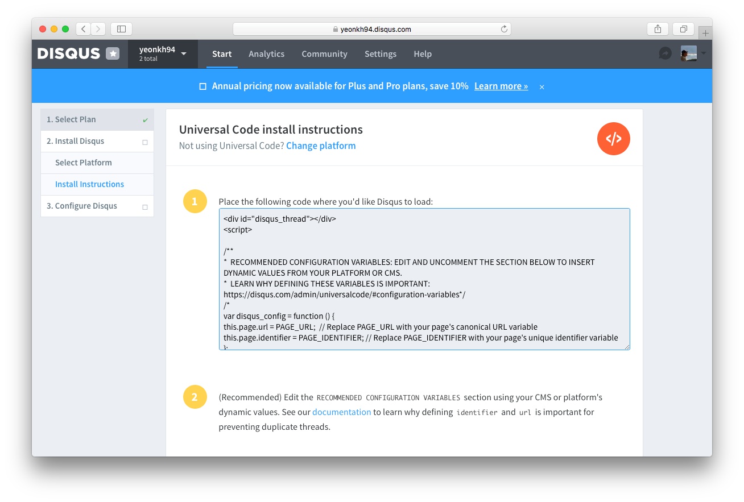Click the square icon in the pricing banner

(x=202, y=86)
